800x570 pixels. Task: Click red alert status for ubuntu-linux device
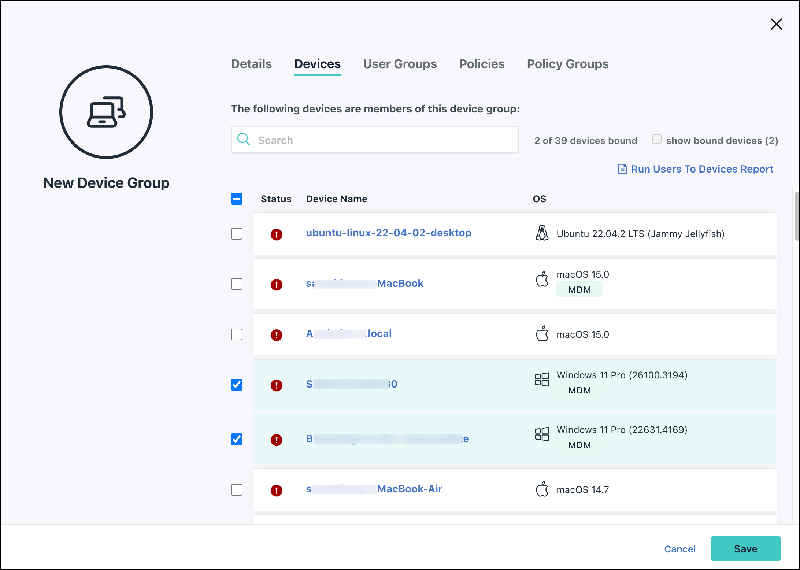click(276, 234)
